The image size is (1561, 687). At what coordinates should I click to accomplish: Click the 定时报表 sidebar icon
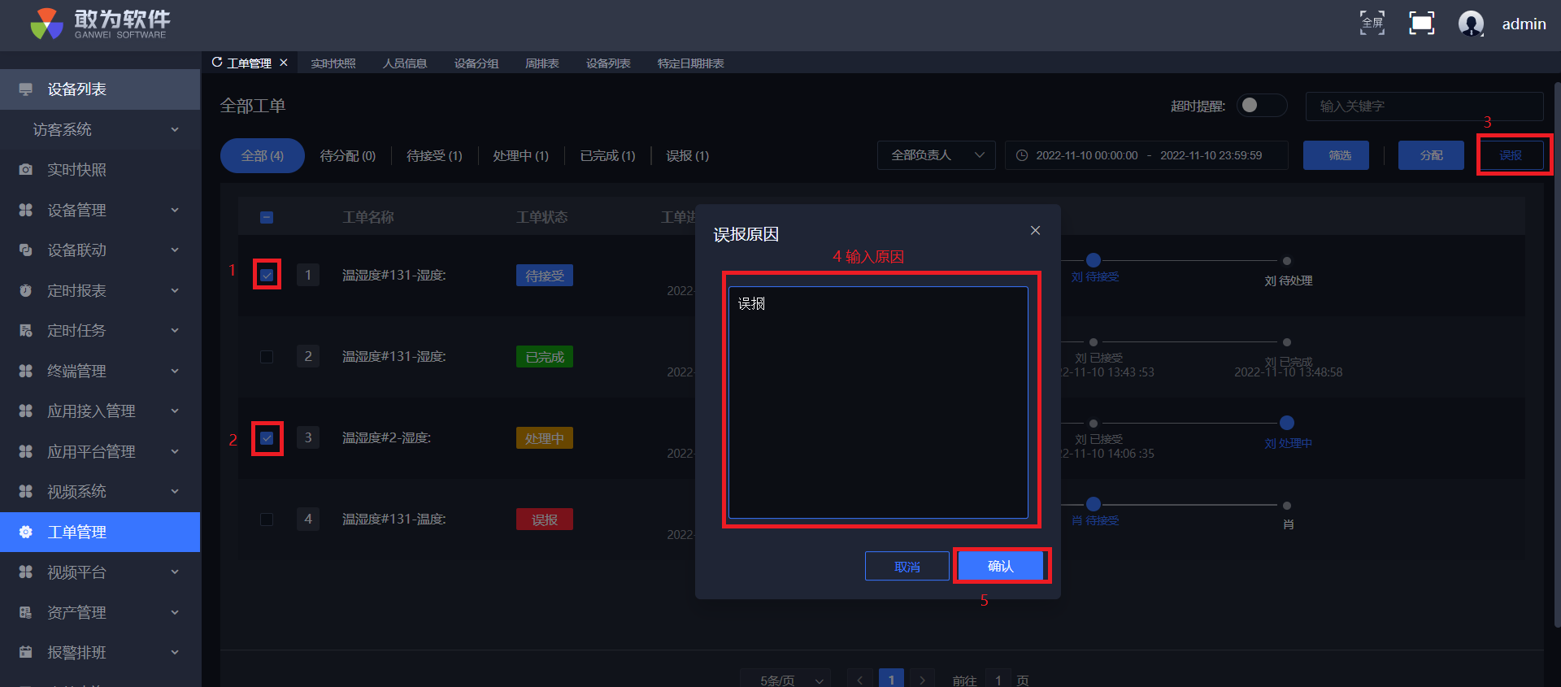click(26, 290)
